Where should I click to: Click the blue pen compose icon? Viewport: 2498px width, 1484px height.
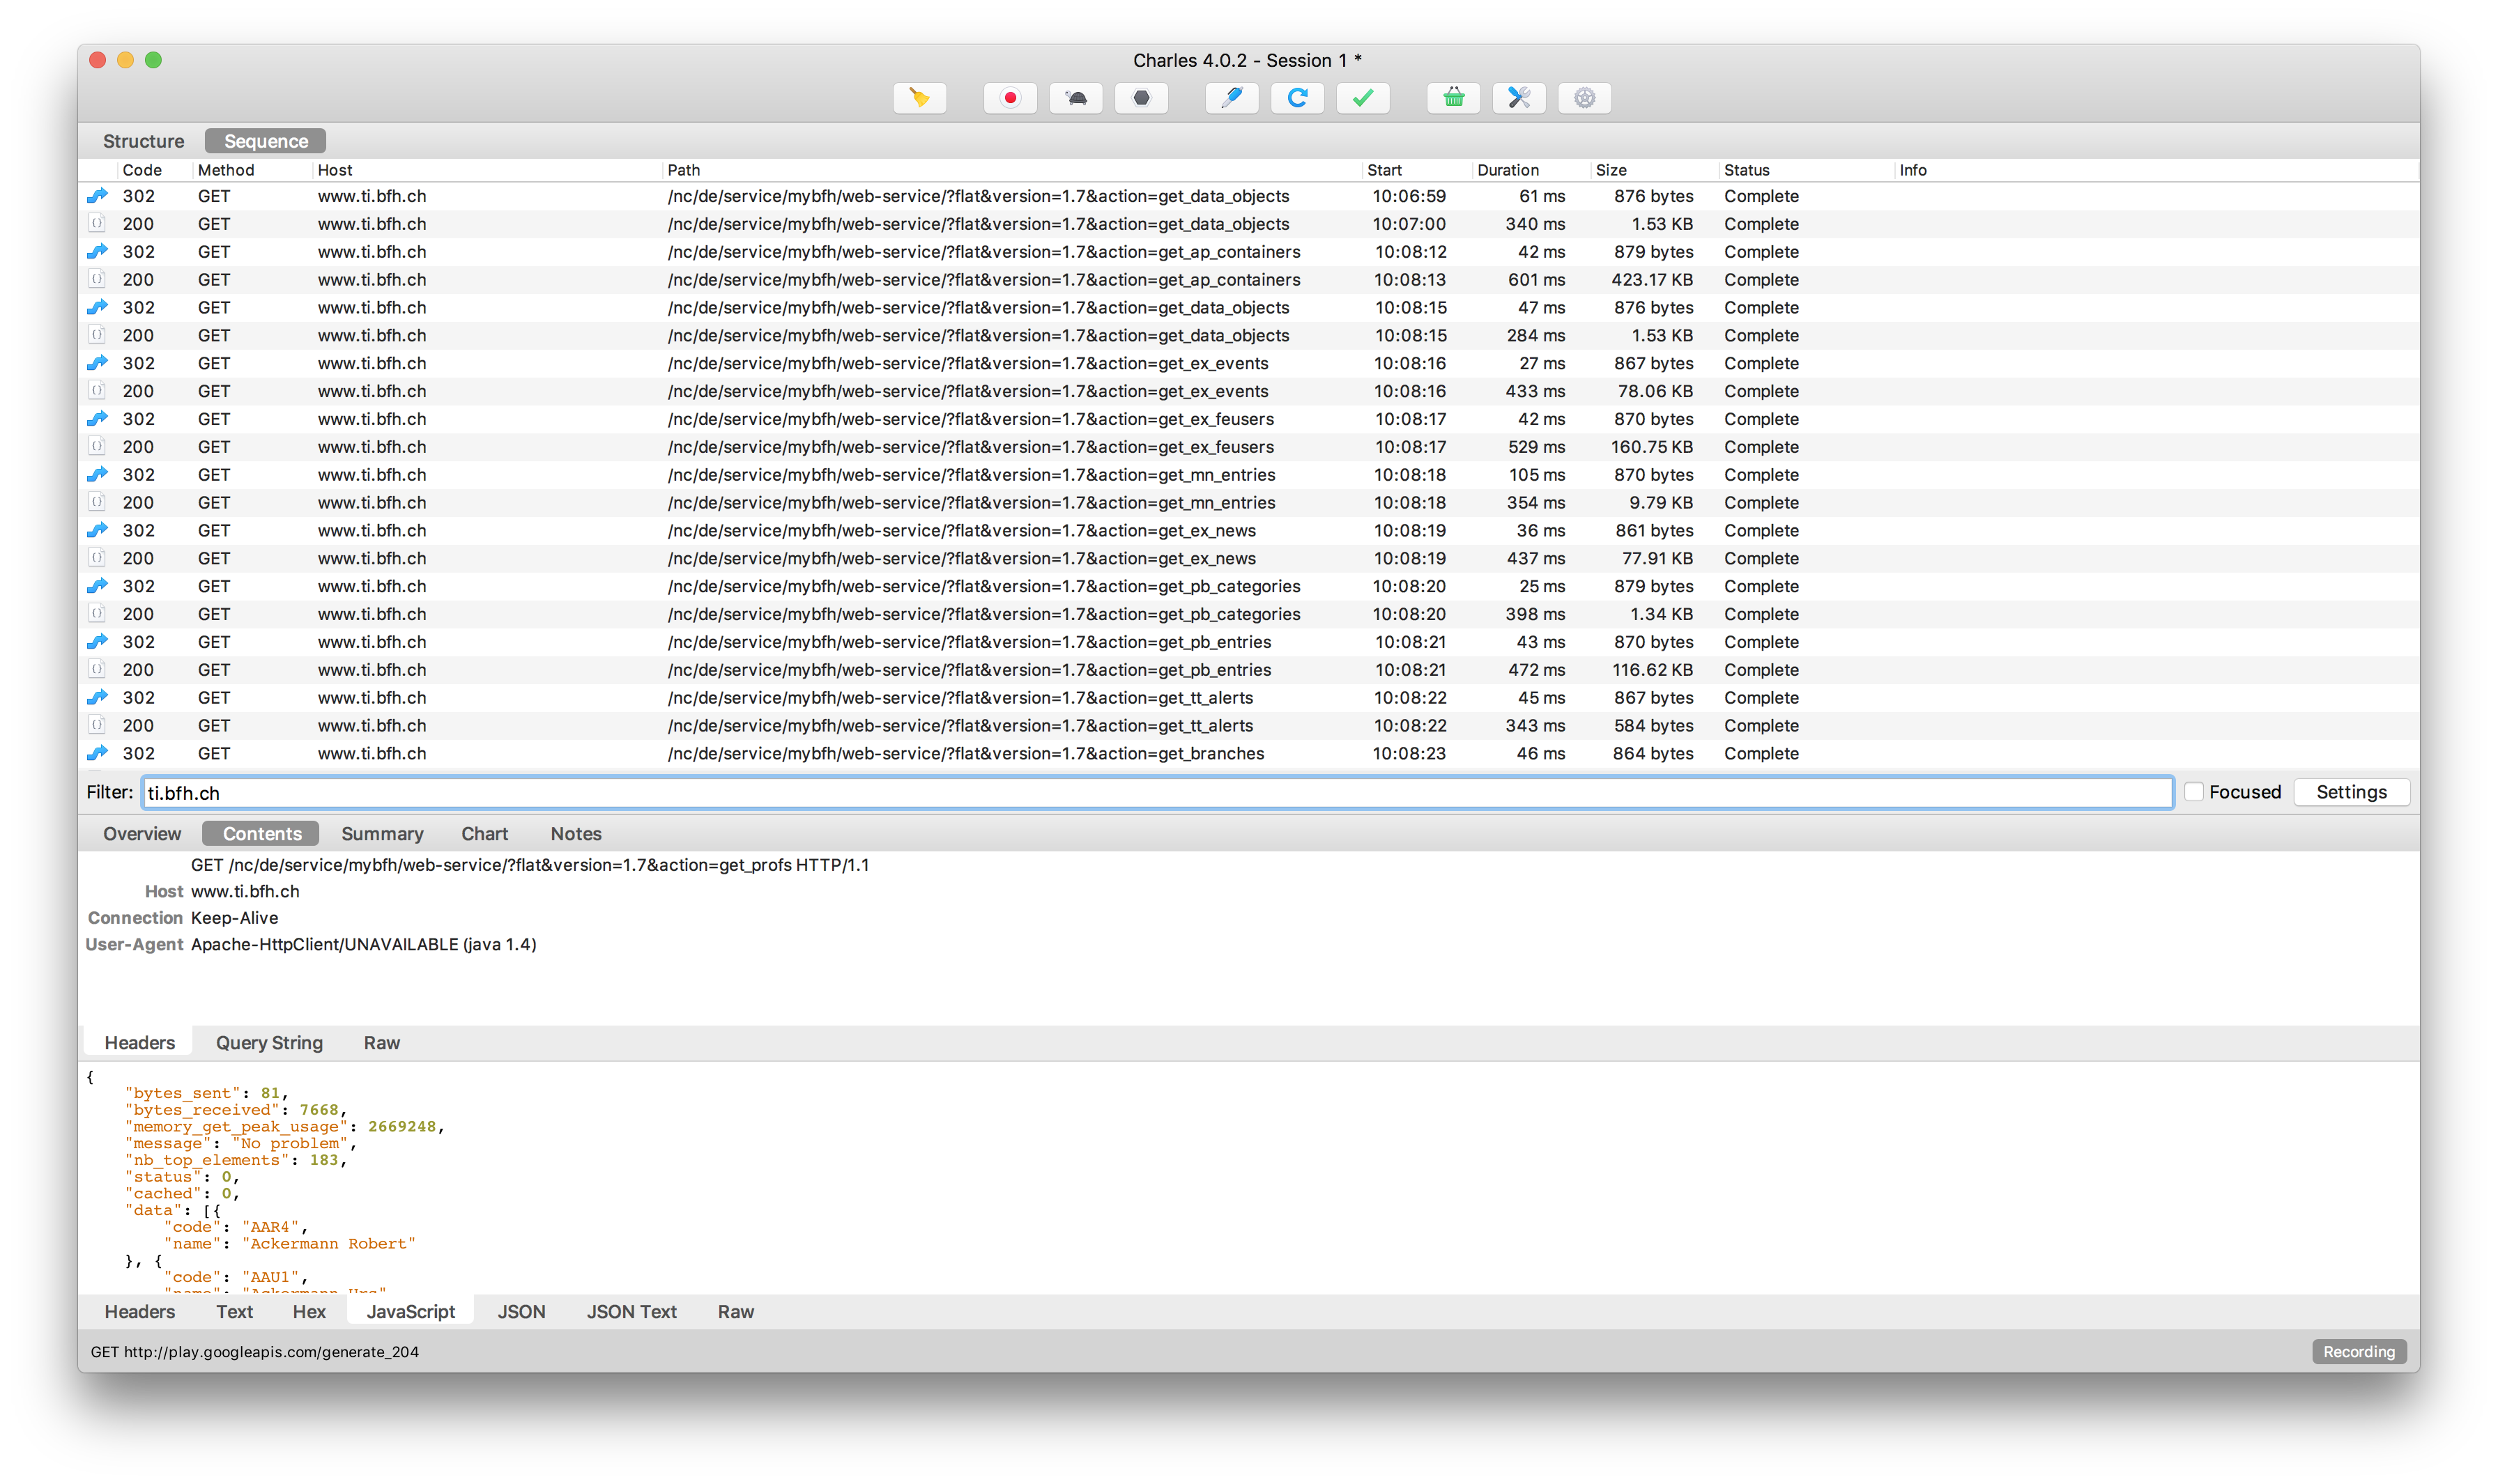(1232, 98)
